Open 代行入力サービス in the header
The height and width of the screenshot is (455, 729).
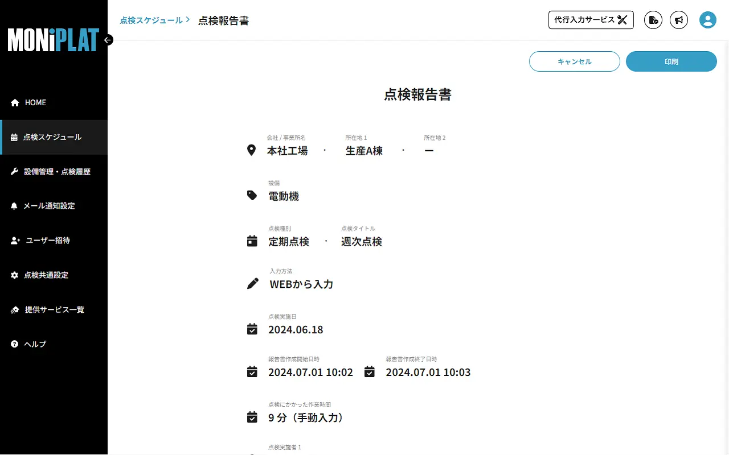click(591, 19)
